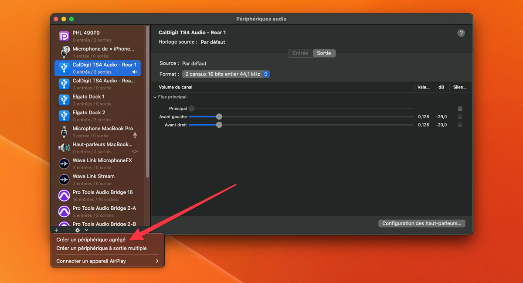523x283 pixels.
Task: Click the Silen... column header
Action: coord(460,87)
